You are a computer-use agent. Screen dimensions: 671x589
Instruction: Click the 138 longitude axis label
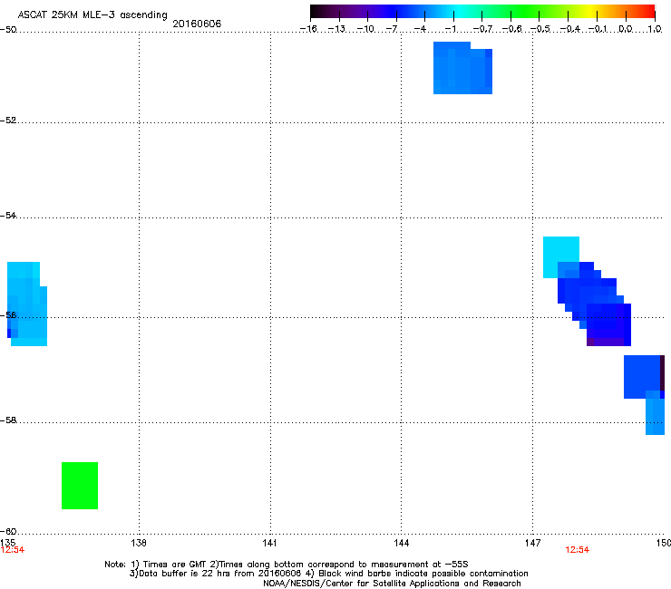point(139,543)
